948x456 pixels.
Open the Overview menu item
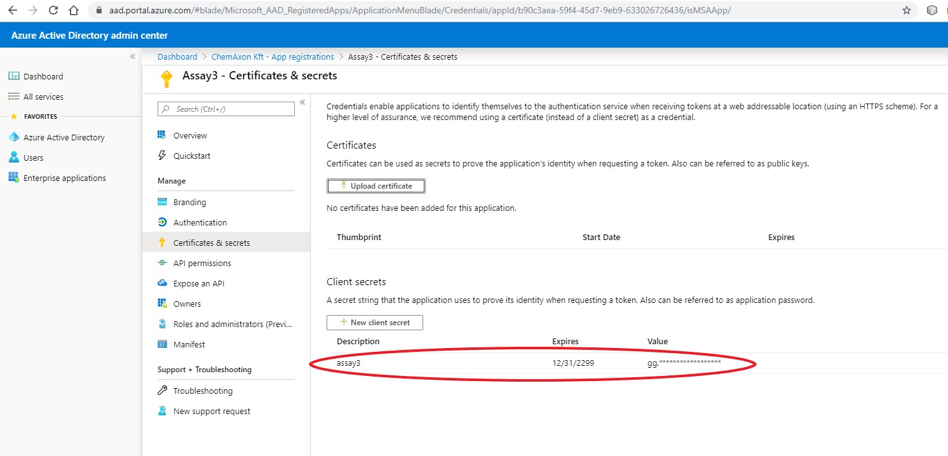(x=190, y=135)
